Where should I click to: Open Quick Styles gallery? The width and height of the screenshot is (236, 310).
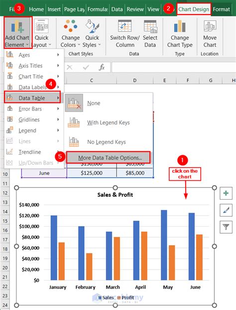pos(92,33)
